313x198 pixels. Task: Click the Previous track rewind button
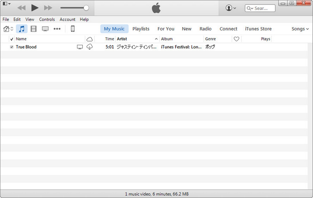[x=21, y=8]
